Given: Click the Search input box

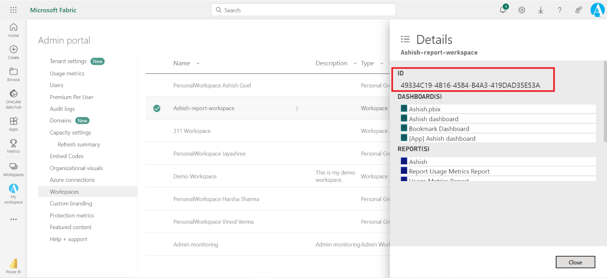Looking at the screenshot, I should pyautogui.click(x=303, y=10).
